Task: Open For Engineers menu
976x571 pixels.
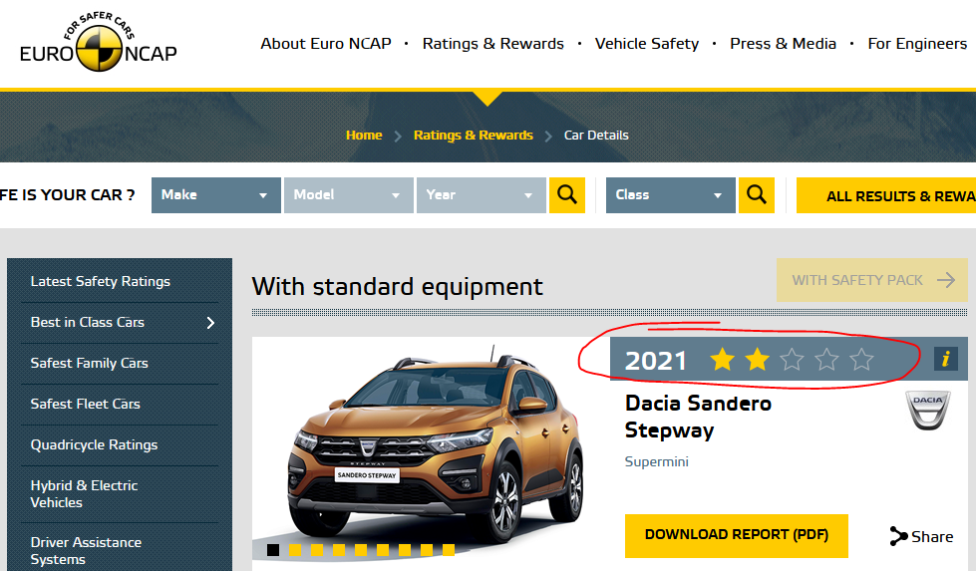Action: click(917, 44)
